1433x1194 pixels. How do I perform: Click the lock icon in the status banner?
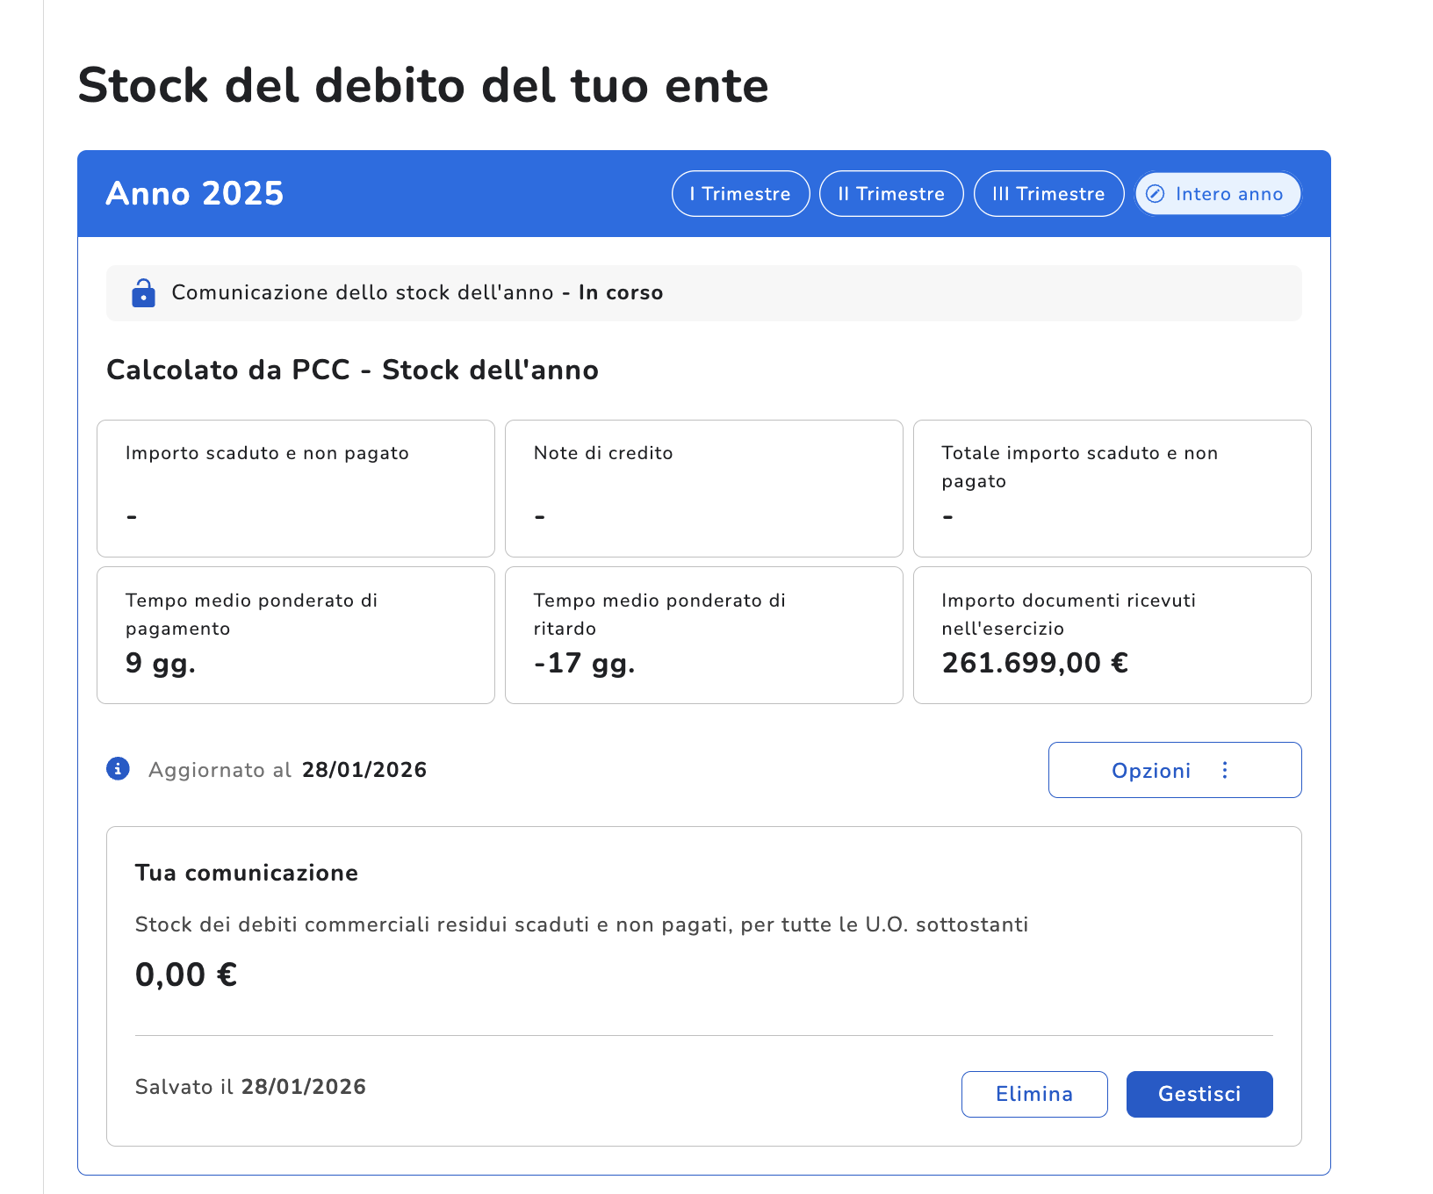click(x=143, y=293)
